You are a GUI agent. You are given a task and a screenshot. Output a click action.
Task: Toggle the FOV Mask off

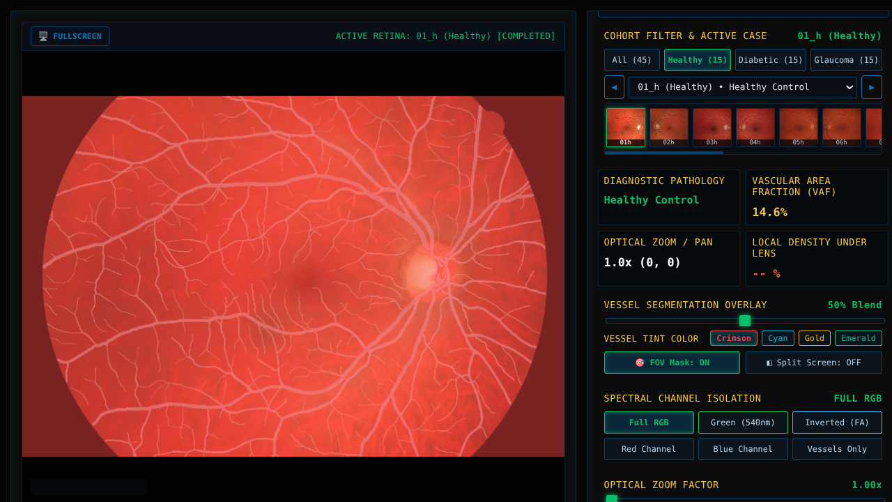(672, 363)
